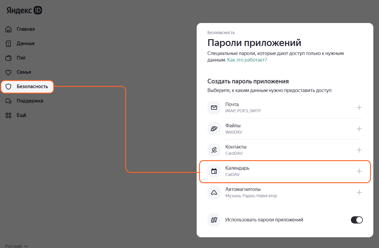Click the Пэй wallet icon
The width and height of the screenshot is (379, 248).
point(8,58)
